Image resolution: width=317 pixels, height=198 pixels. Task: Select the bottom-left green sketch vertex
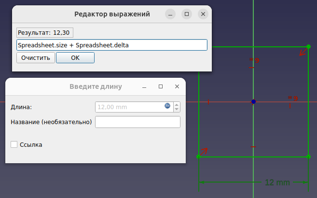198,156
